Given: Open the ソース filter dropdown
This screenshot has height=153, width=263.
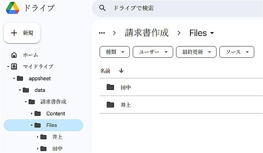Looking at the screenshot, I should pyautogui.click(x=237, y=52).
